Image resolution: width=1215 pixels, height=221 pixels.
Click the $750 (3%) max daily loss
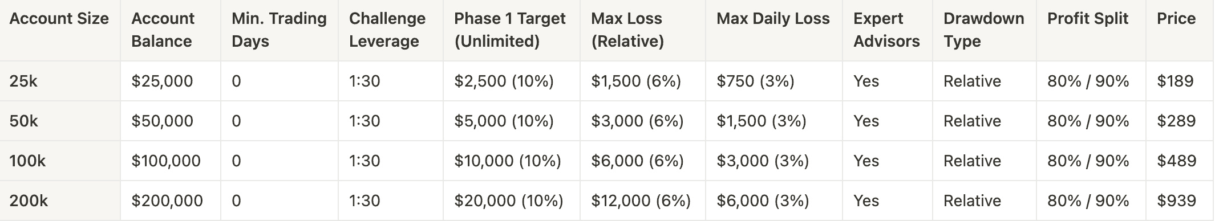pyautogui.click(x=755, y=81)
